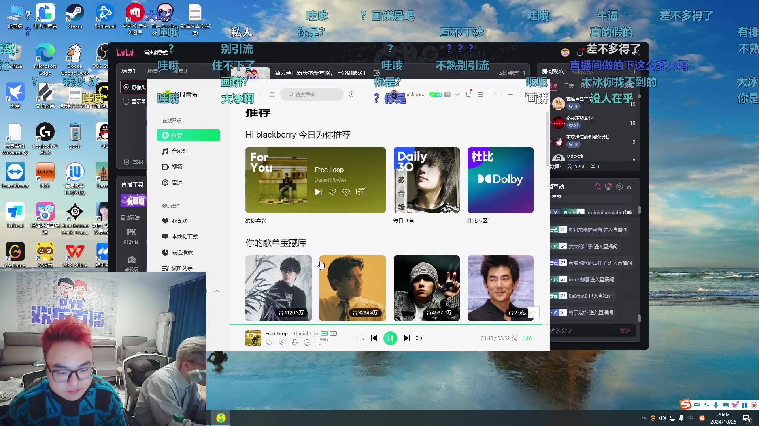Open comments 999+ for current song in player bar
The image size is (759, 426).
click(322, 342)
